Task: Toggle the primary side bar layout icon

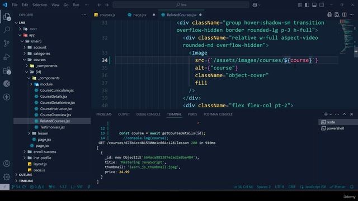Action: [x=307, y=5]
